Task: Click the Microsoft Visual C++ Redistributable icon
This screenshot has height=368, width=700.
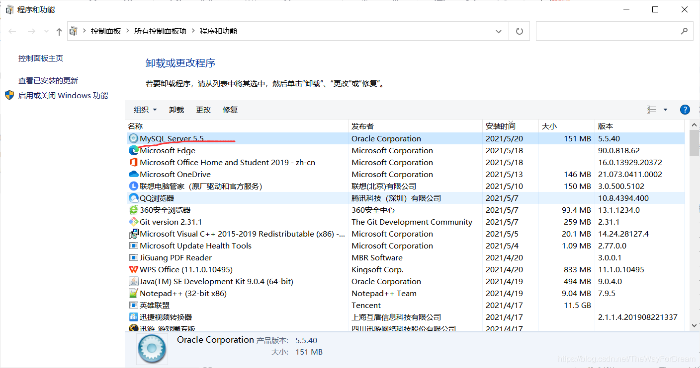Action: (133, 234)
